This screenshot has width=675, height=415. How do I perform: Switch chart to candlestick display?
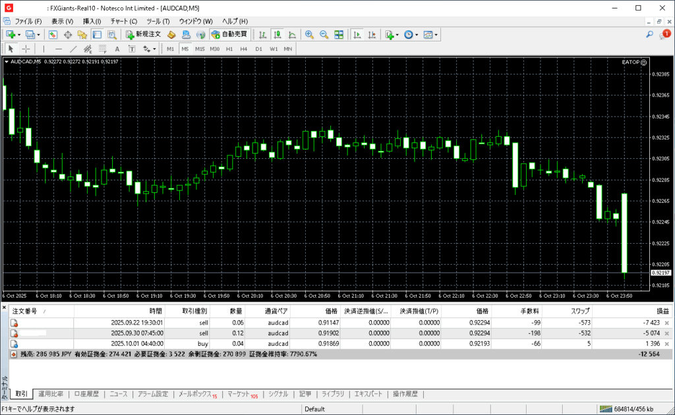pos(278,34)
